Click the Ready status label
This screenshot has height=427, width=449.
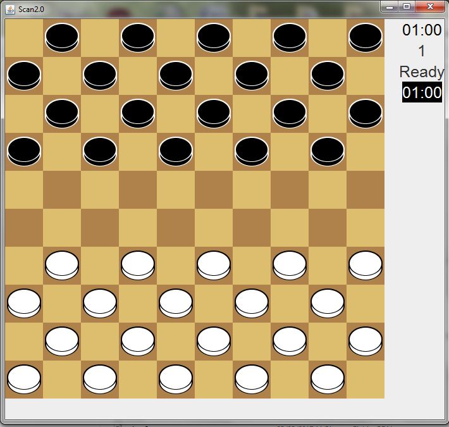(422, 72)
